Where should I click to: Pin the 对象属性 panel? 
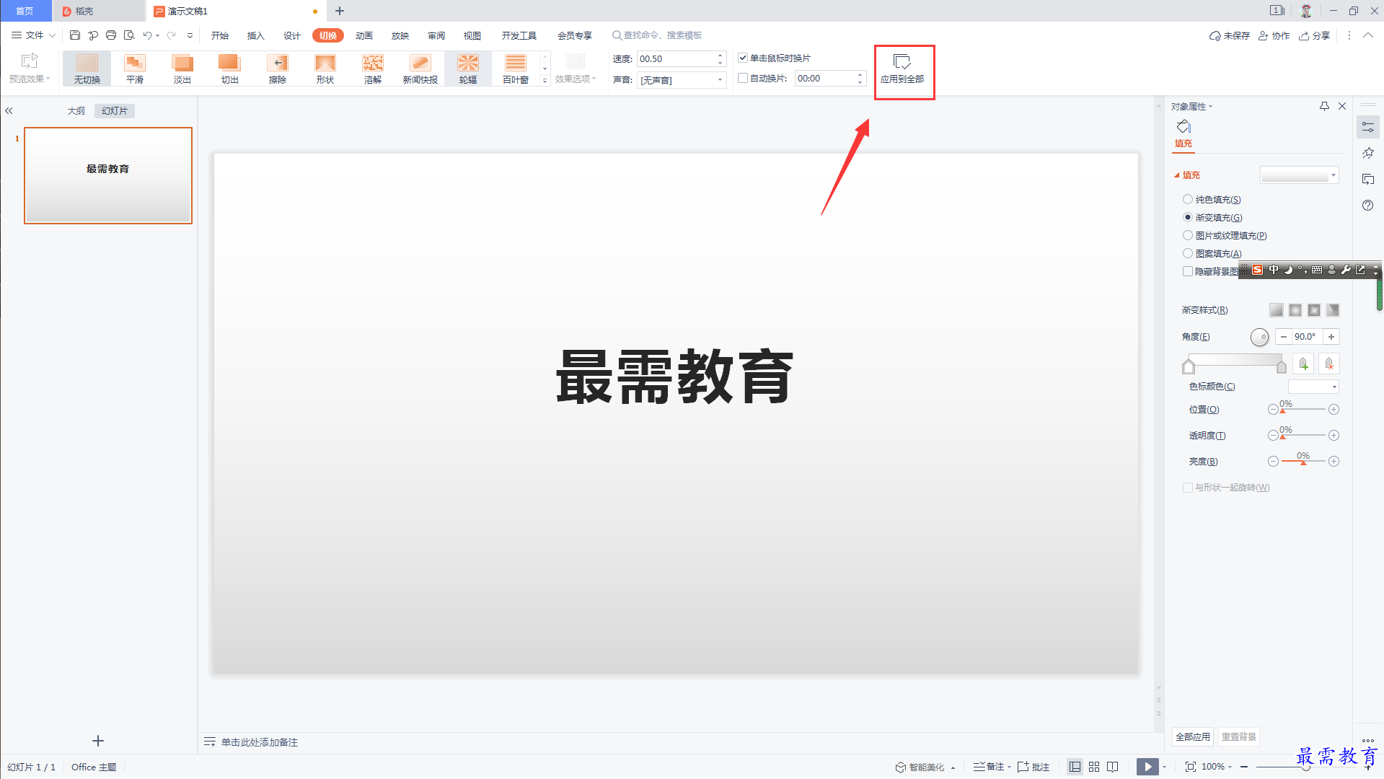coord(1324,106)
